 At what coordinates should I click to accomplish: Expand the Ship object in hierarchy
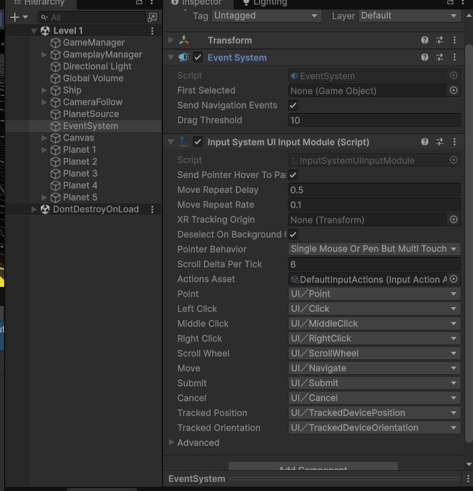click(45, 90)
